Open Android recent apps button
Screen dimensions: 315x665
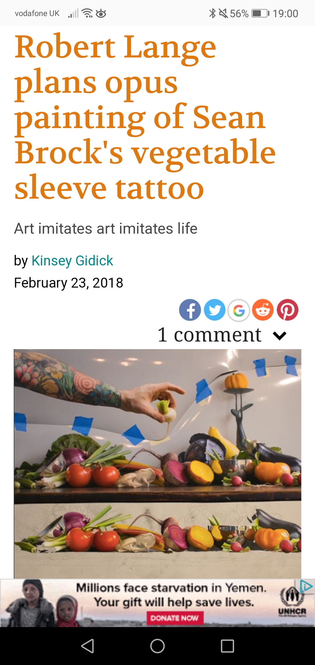click(228, 646)
